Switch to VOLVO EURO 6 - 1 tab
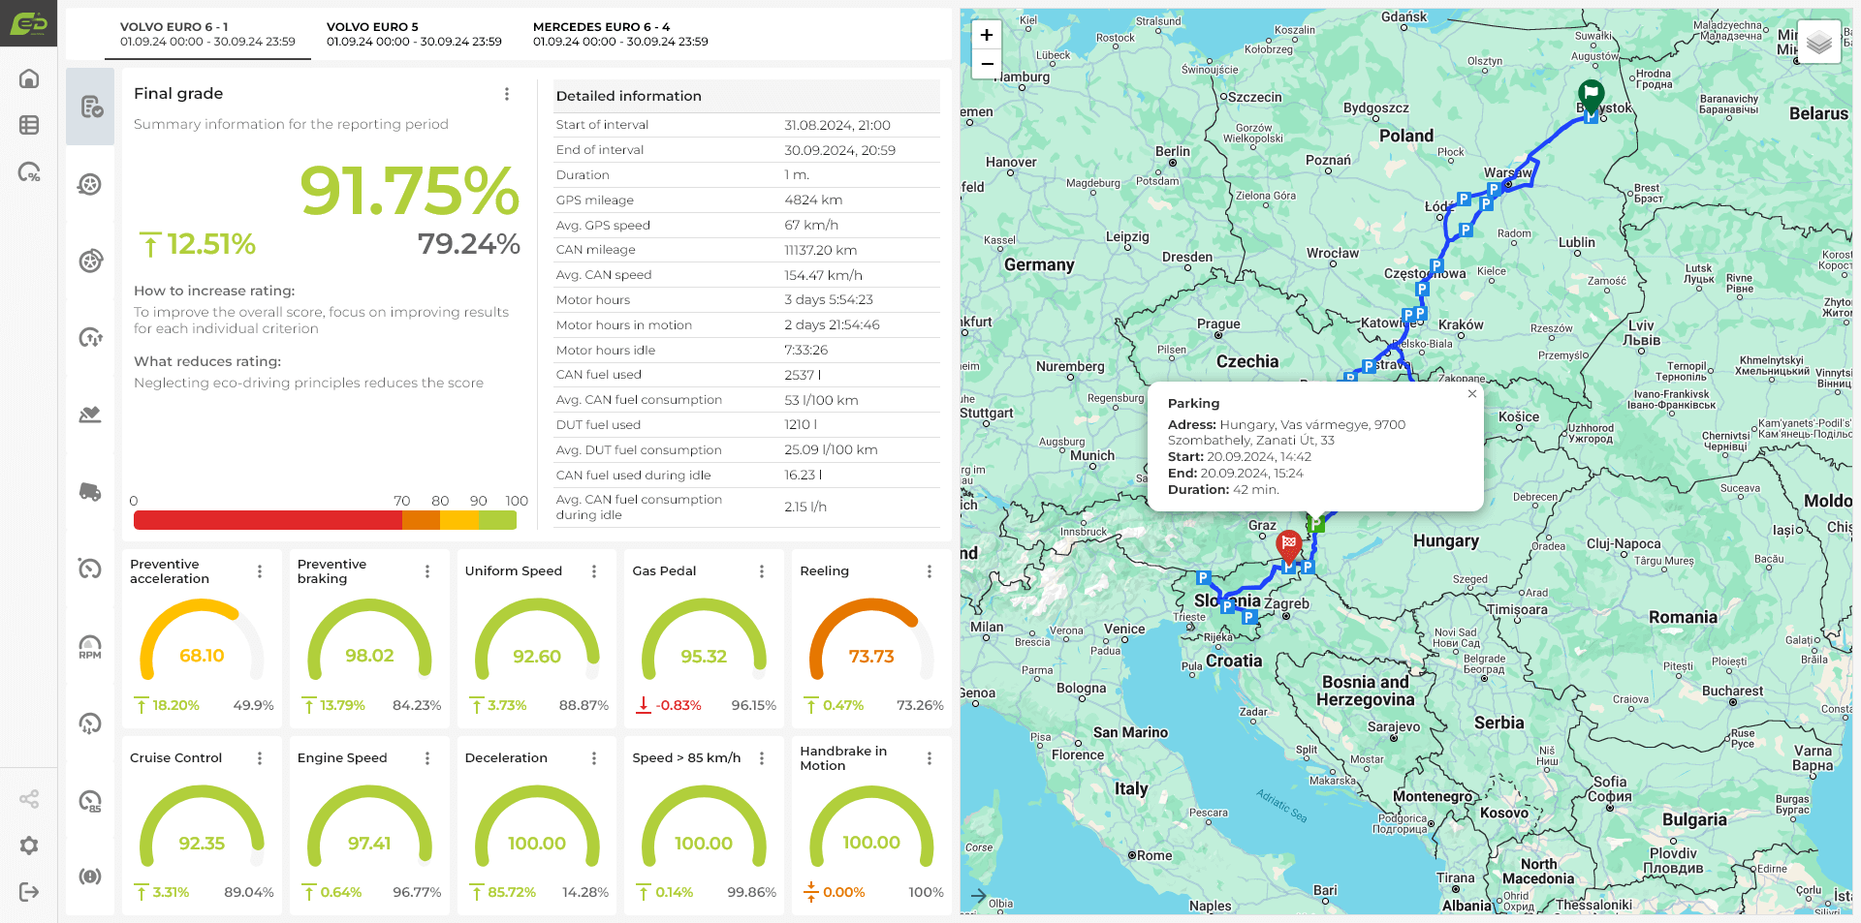The height and width of the screenshot is (923, 1861). click(x=207, y=34)
